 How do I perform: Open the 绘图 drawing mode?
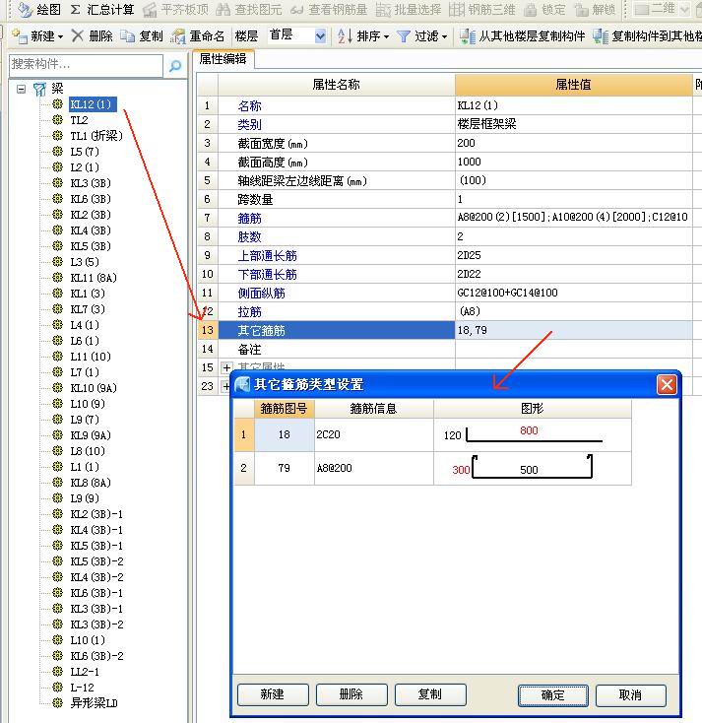coord(39,9)
